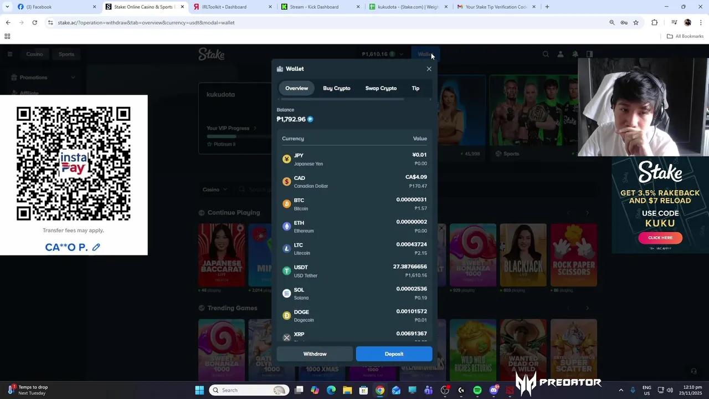709x399 pixels.
Task: Click the Stake logo
Action: pos(212,54)
